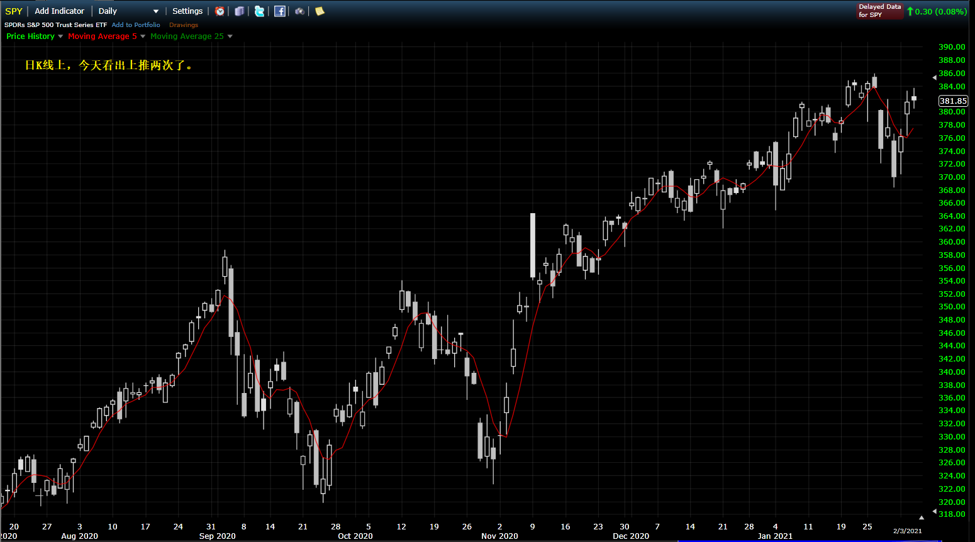Open the Add Indicator menu
The image size is (975, 542).
(59, 11)
